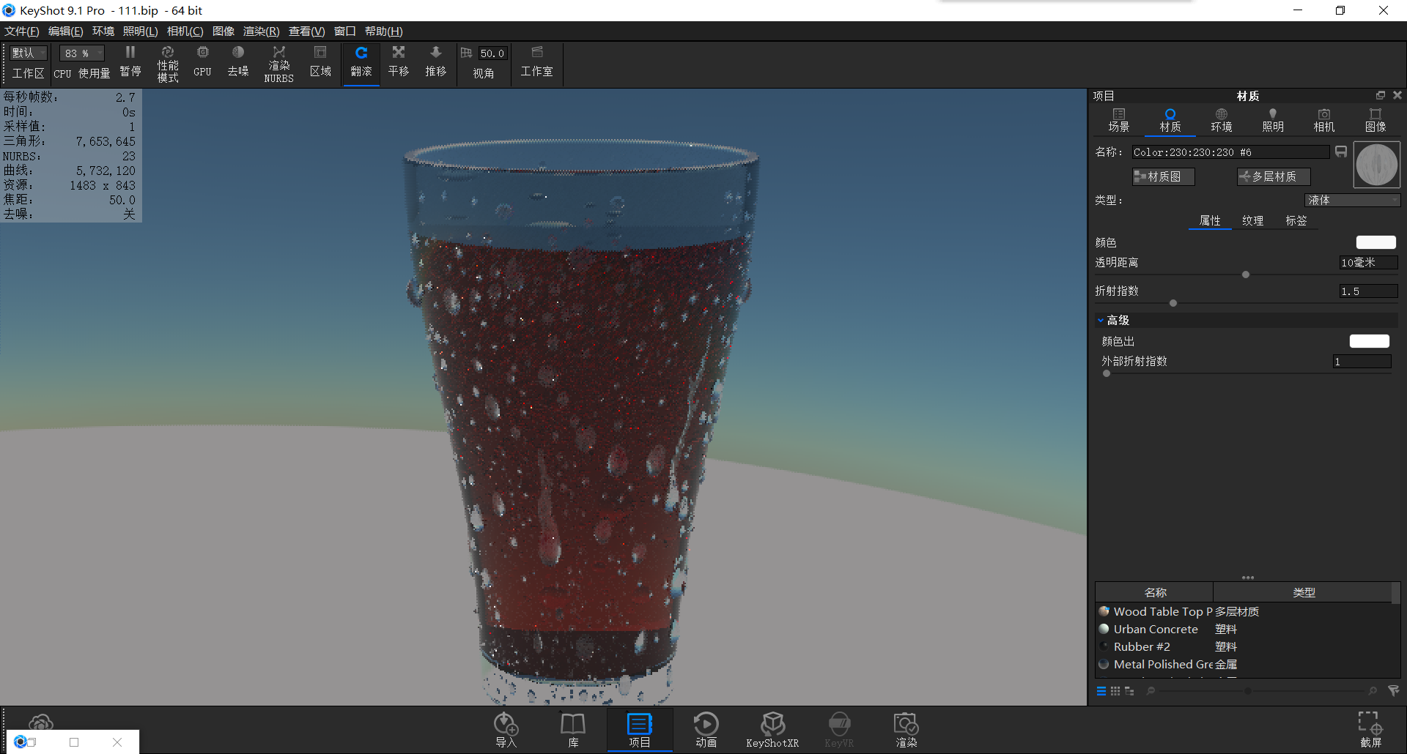The width and height of the screenshot is (1407, 754).
Task: Launch KeyShotXR from the bottom toolbar
Action: (x=772, y=728)
